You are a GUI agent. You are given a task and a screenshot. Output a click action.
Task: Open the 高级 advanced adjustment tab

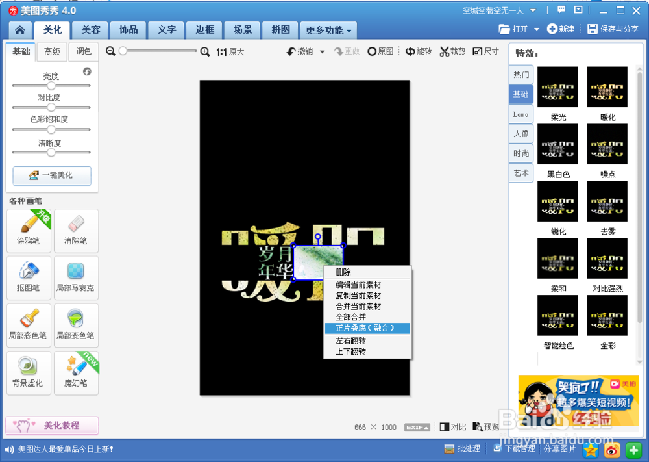click(x=53, y=51)
